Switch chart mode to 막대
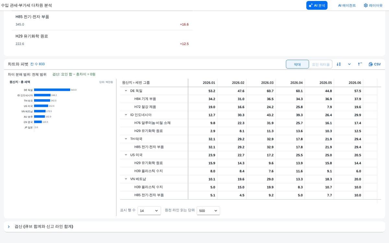Screen dimensions: 389x243 [x=297, y=64]
